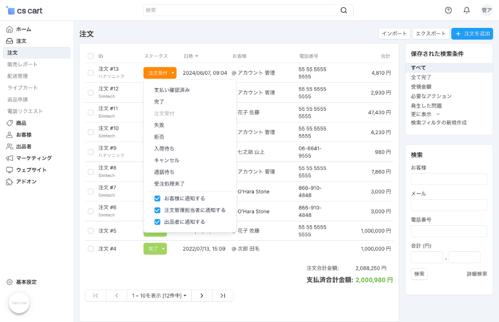Screen dimensions: 499x322
Task: Click the エクスポート button
Action: 431,33
